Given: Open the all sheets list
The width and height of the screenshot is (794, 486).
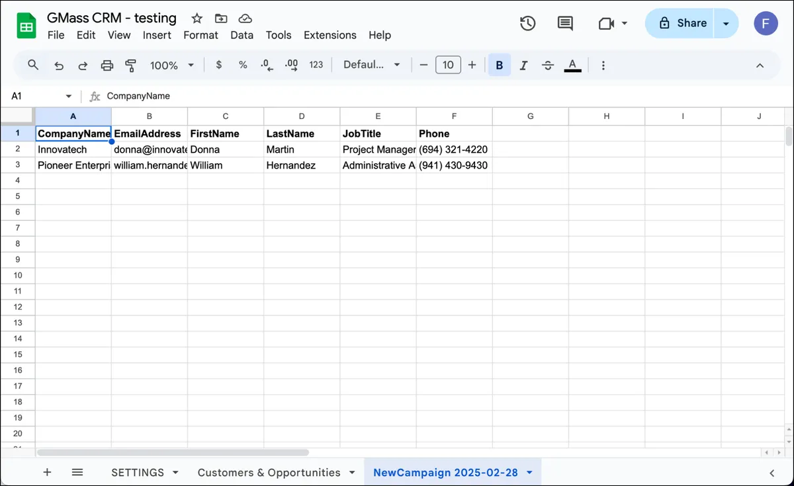Looking at the screenshot, I should coord(77,472).
